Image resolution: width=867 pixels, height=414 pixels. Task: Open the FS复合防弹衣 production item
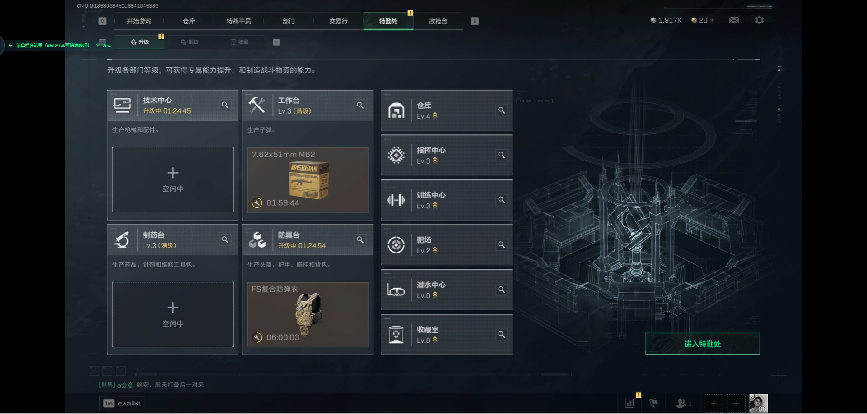tap(308, 315)
